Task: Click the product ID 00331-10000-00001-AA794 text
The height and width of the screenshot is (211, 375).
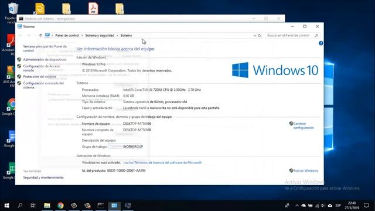Action: pos(127,171)
